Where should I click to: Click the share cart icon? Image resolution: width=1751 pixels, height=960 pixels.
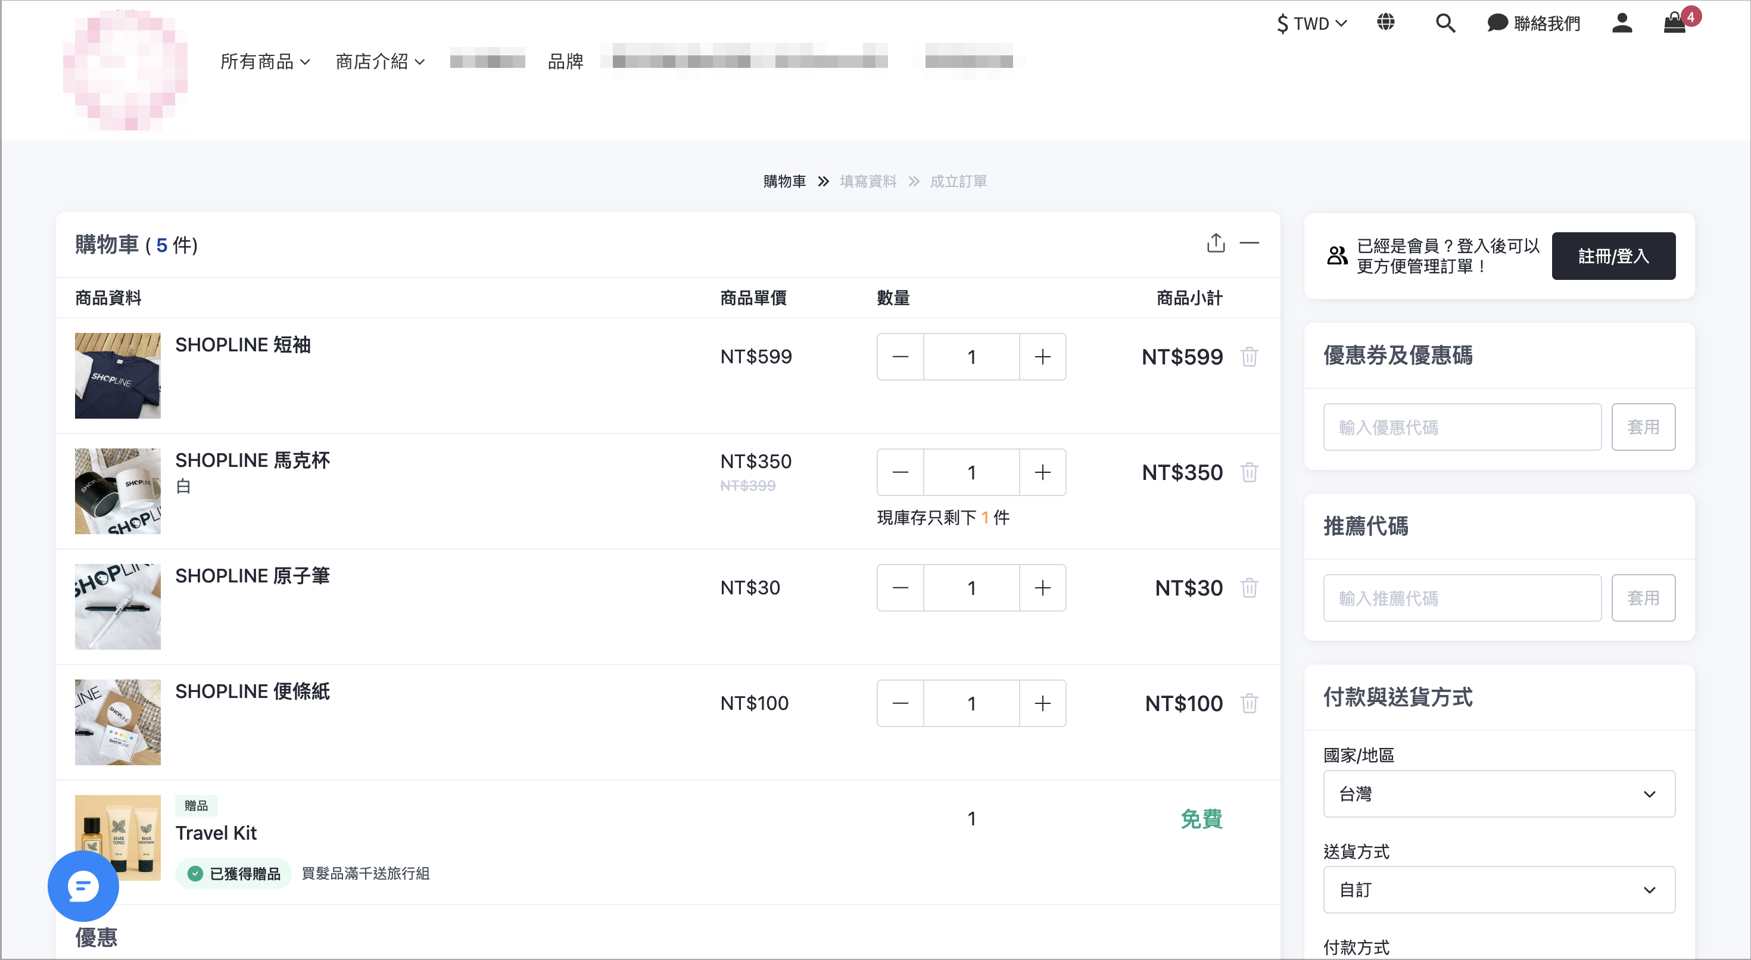(x=1216, y=243)
